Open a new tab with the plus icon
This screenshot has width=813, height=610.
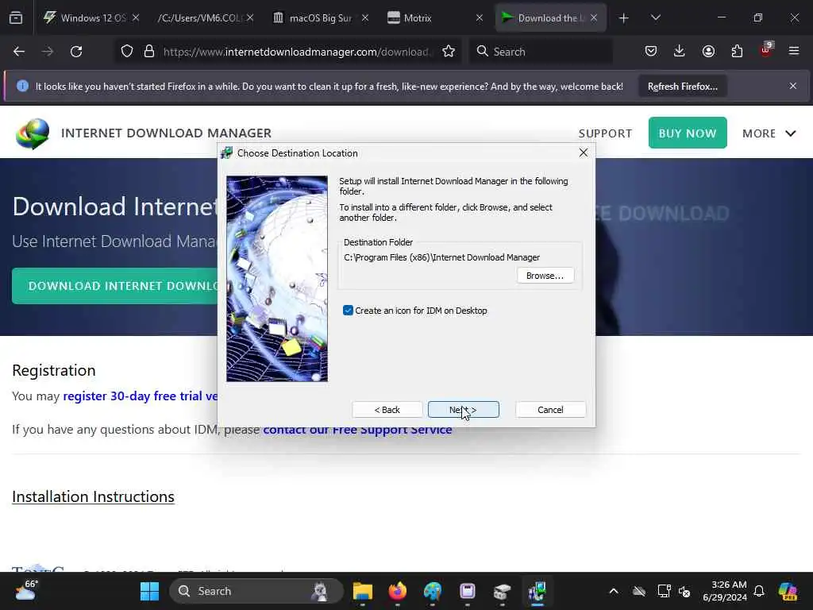click(624, 18)
